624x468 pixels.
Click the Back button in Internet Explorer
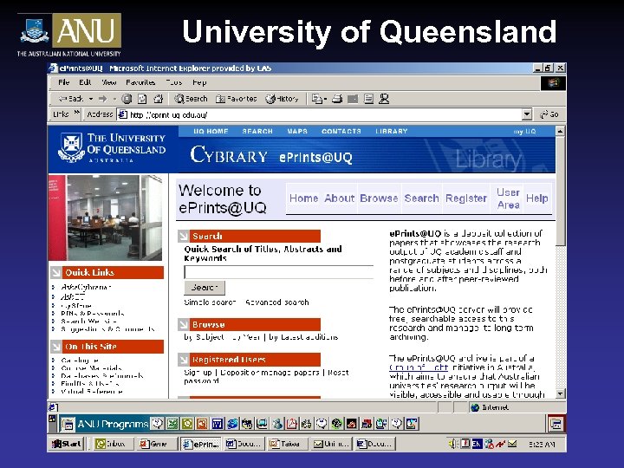pyautogui.click(x=72, y=99)
